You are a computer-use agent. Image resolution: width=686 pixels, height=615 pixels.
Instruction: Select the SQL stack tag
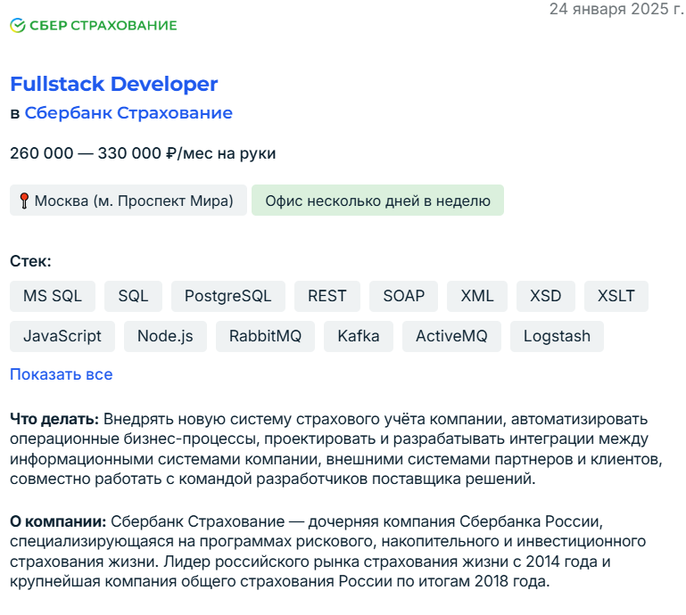click(133, 296)
